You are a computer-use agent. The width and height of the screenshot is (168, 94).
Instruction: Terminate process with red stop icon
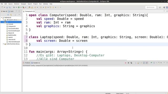click(x=125, y=63)
